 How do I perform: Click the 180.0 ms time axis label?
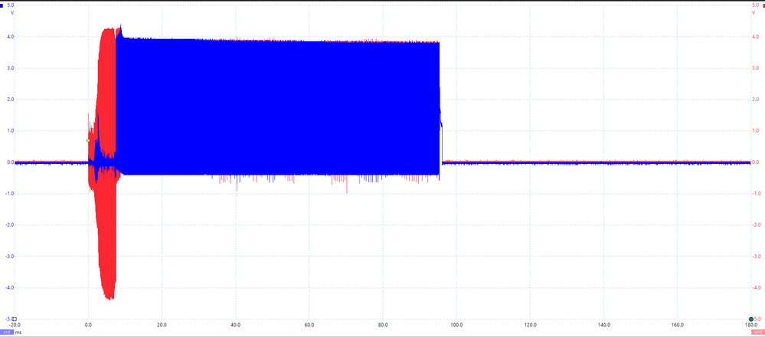751,324
